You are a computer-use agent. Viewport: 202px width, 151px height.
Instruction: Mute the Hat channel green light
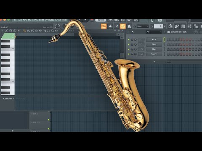pos(129,49)
